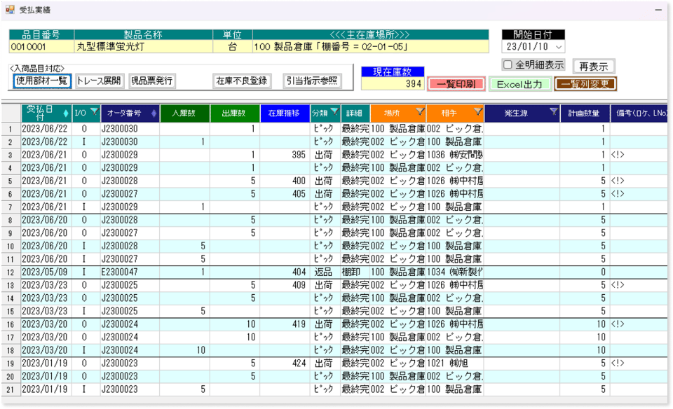Click the 主在庫場所 field 100 製品倉庫
Image resolution: width=673 pixels, height=409 pixels.
point(370,47)
